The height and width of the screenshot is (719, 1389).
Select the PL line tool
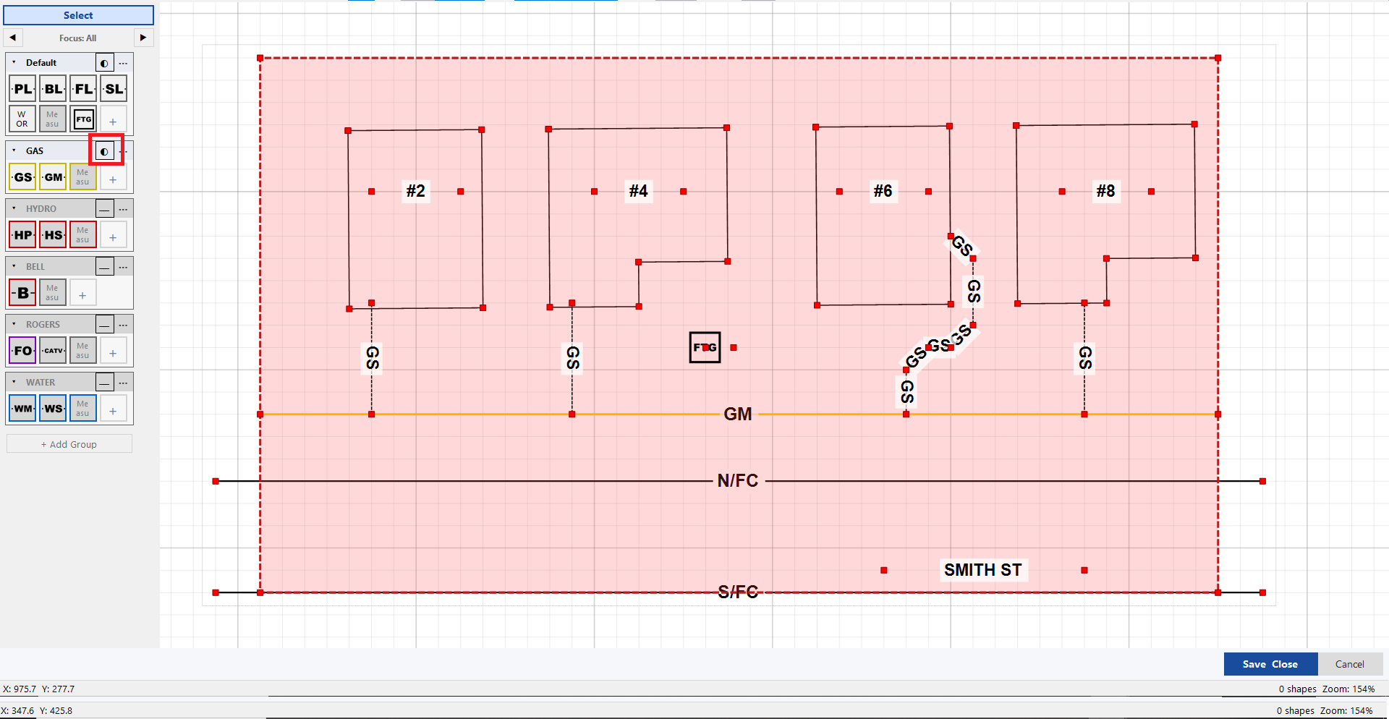(x=22, y=89)
